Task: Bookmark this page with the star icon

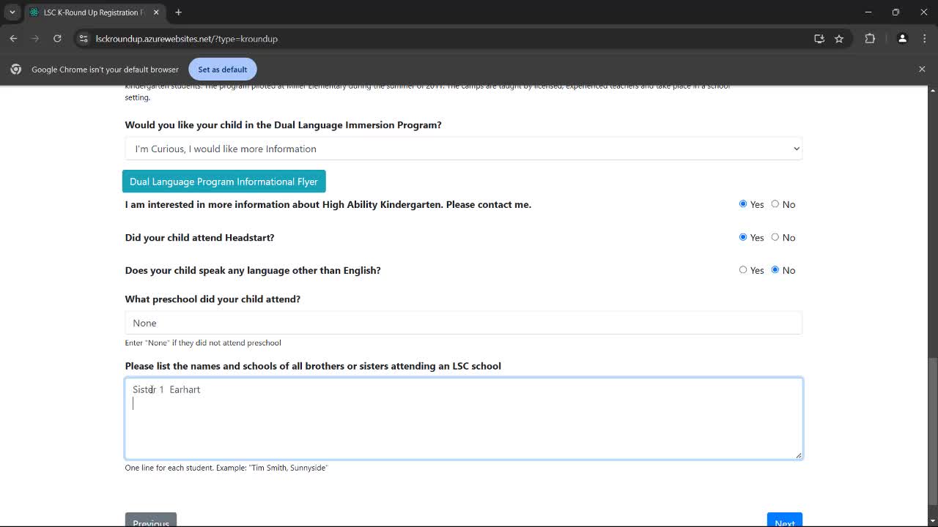Action: pos(839,39)
